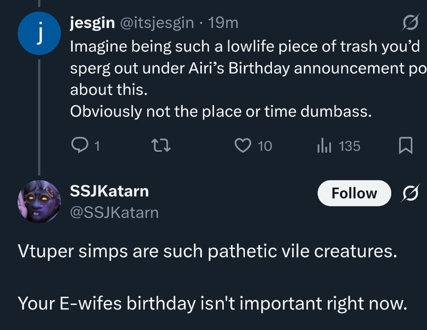Reply using the speech bubble icon
The image size is (427, 330).
(x=79, y=146)
